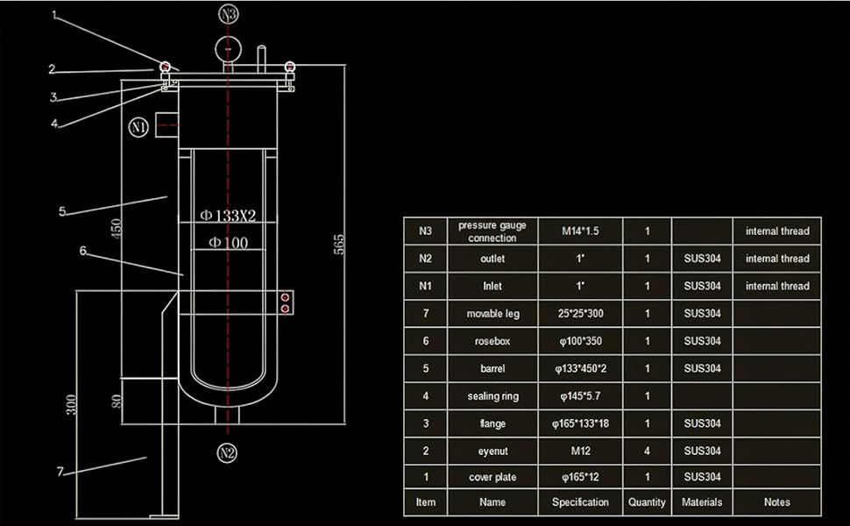Select the Φ100 diameter dimension text
850x526 pixels.
pyautogui.click(x=227, y=242)
